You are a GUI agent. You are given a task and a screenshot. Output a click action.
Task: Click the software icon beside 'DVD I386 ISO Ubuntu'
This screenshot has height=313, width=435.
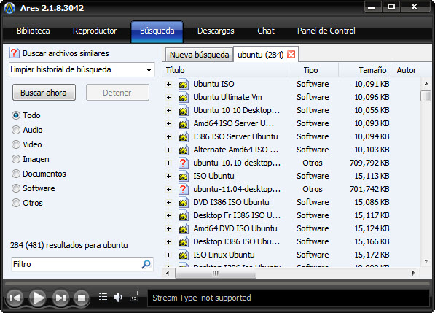click(x=184, y=202)
